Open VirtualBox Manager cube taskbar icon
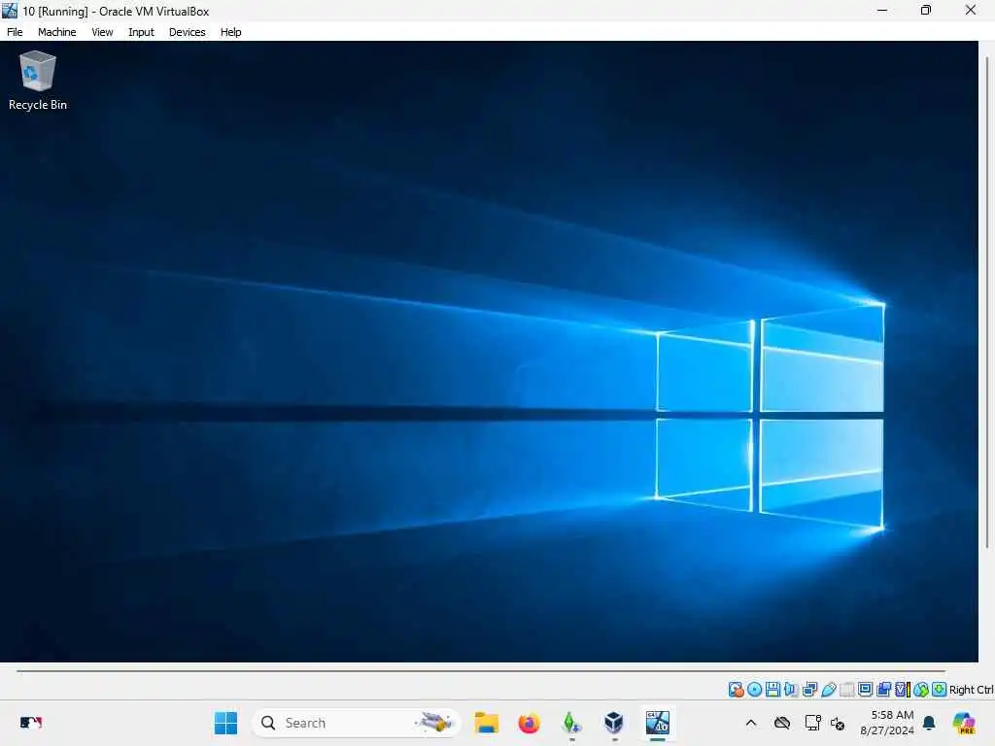This screenshot has width=995, height=746. click(x=614, y=723)
